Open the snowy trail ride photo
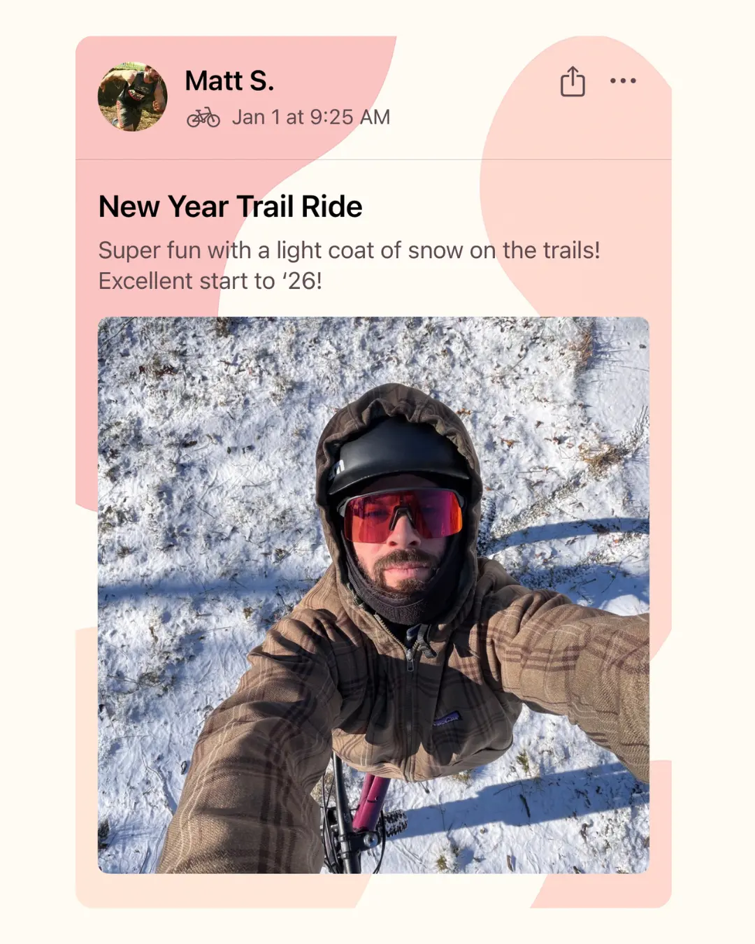 [373, 595]
